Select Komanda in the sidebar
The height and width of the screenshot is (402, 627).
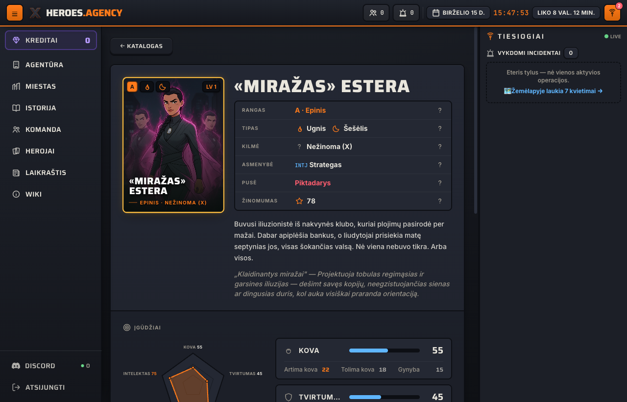(51, 129)
